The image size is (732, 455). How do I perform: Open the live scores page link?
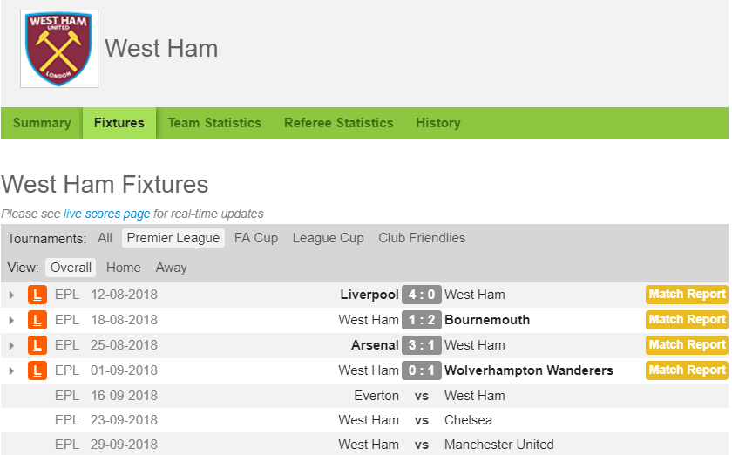(x=107, y=214)
